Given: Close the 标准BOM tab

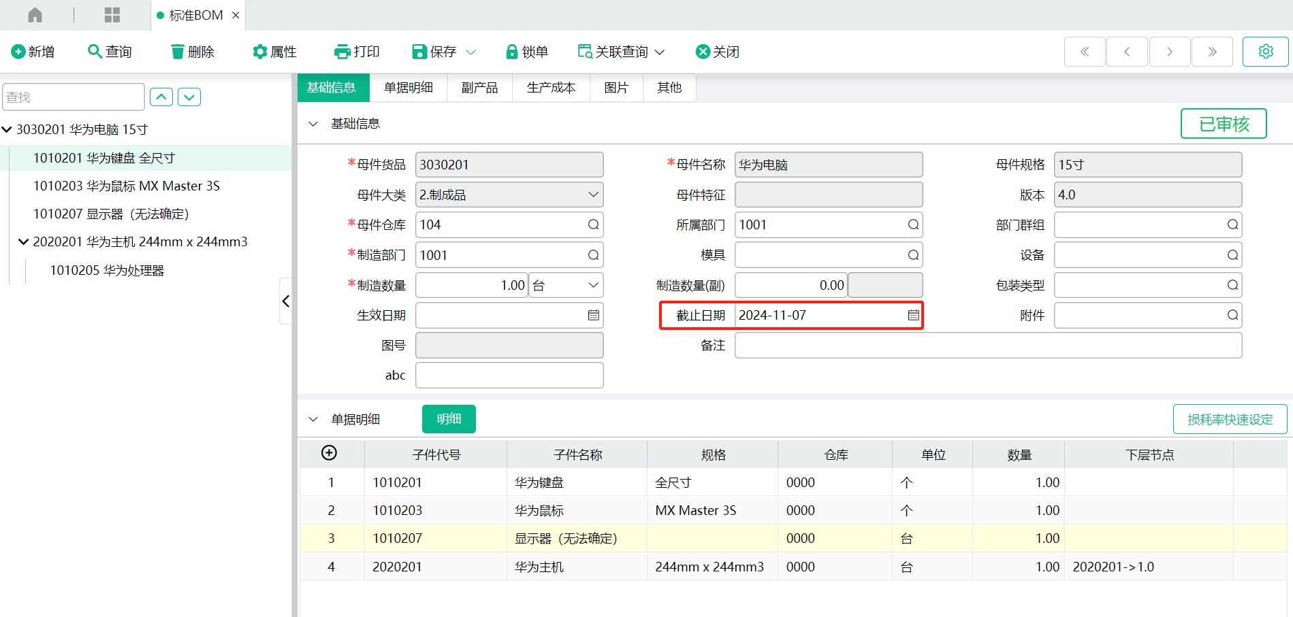Looking at the screenshot, I should click(x=236, y=15).
